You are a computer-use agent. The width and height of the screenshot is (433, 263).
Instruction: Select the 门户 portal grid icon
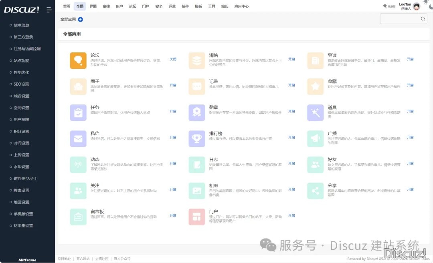coord(197,217)
